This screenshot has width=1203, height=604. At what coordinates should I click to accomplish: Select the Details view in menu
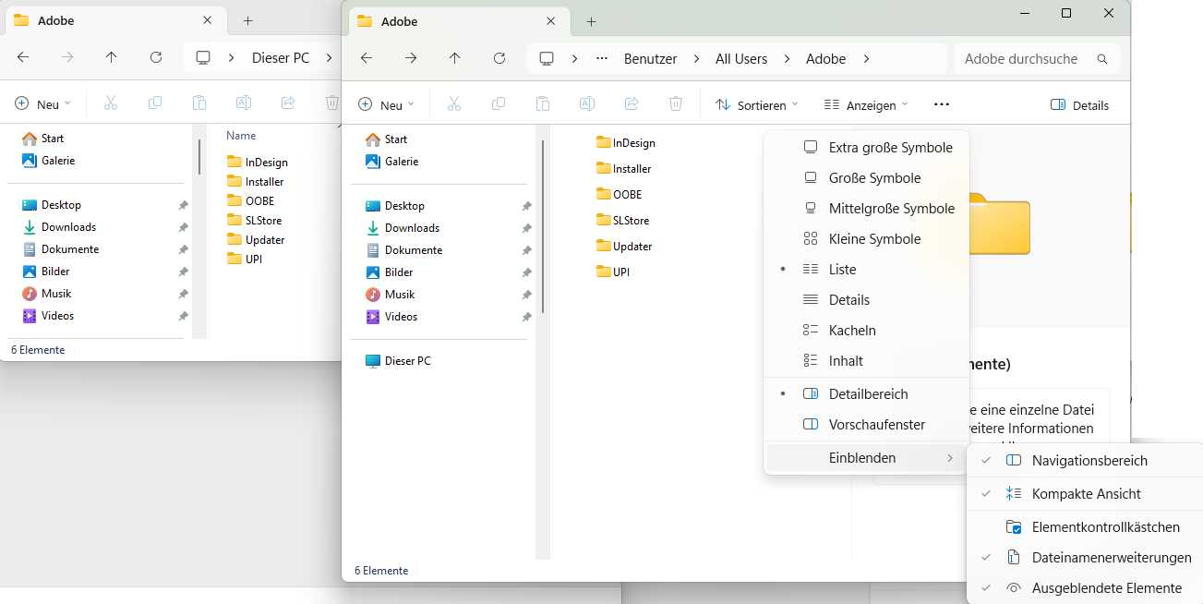click(x=866, y=299)
